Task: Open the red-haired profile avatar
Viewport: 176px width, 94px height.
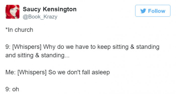Action: pos(13,12)
